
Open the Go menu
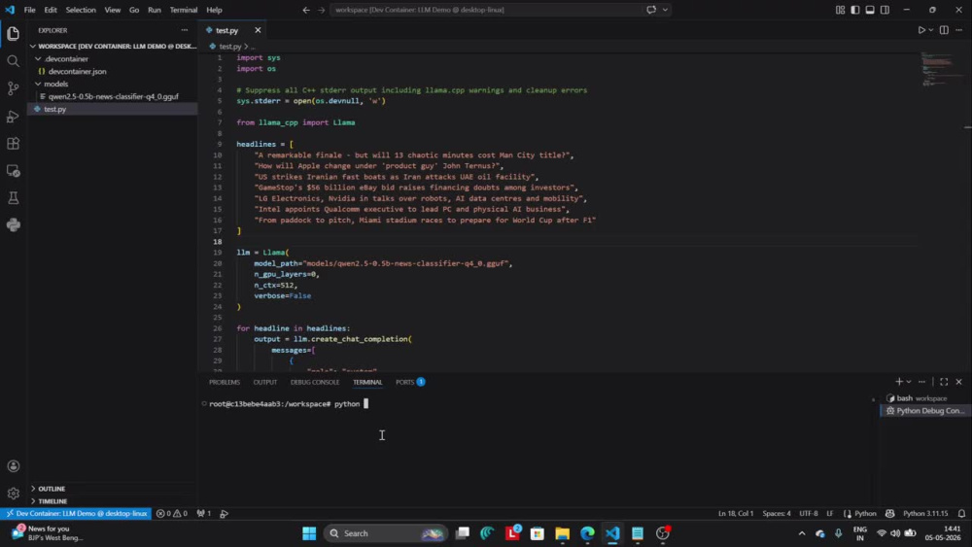[x=134, y=10]
